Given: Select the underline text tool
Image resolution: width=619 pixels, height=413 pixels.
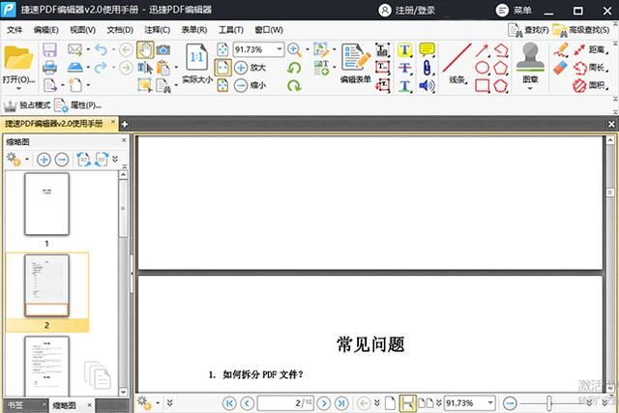Looking at the screenshot, I should 404,86.
